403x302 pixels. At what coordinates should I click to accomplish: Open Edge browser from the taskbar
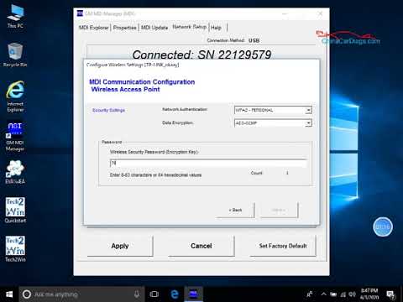[175, 294]
